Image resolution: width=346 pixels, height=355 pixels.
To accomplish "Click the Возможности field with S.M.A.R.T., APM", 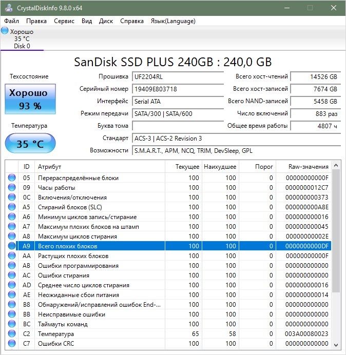I will click(236, 150).
